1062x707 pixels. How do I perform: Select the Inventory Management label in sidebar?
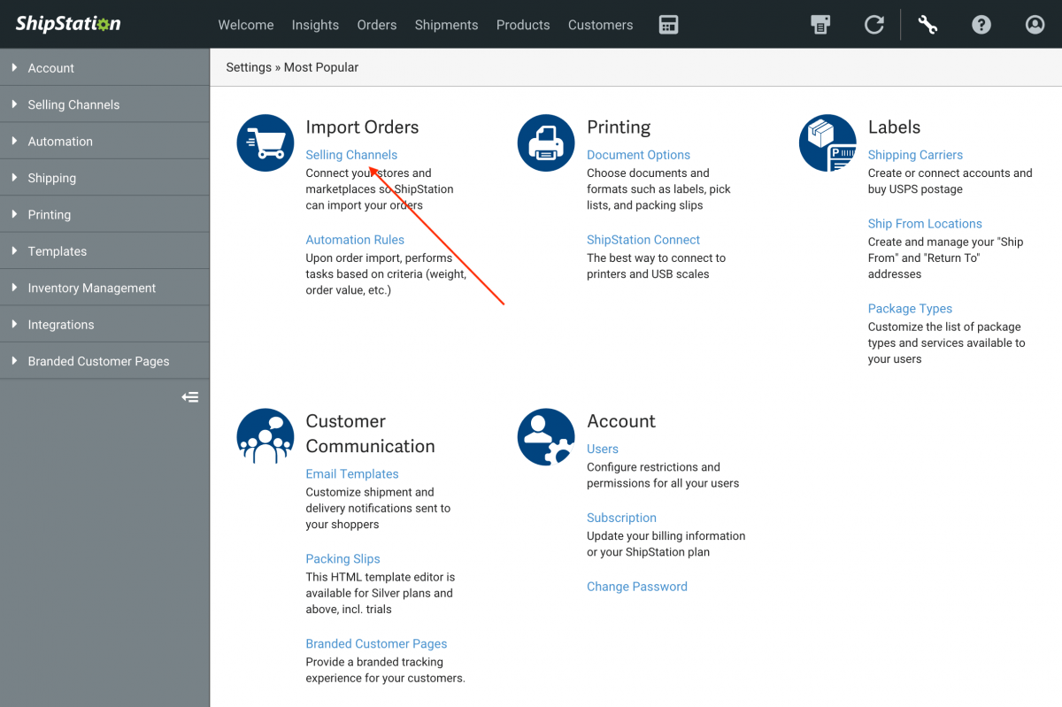92,288
